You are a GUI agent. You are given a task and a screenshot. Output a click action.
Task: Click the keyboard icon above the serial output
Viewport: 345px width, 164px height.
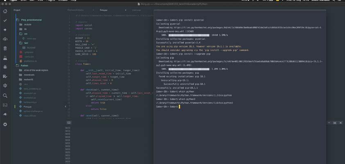(x=69, y=123)
